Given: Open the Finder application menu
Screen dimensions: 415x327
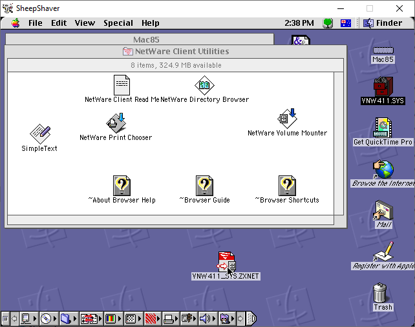Looking at the screenshot, I should click(383, 23).
